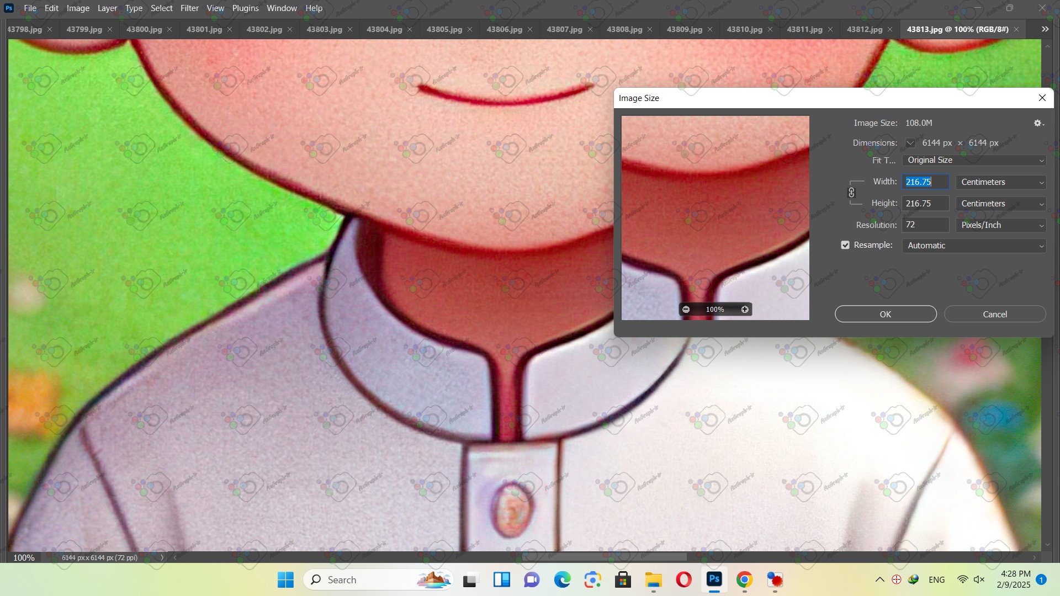This screenshot has height=596, width=1060.
Task: Open the Type menu
Action: coord(134,8)
